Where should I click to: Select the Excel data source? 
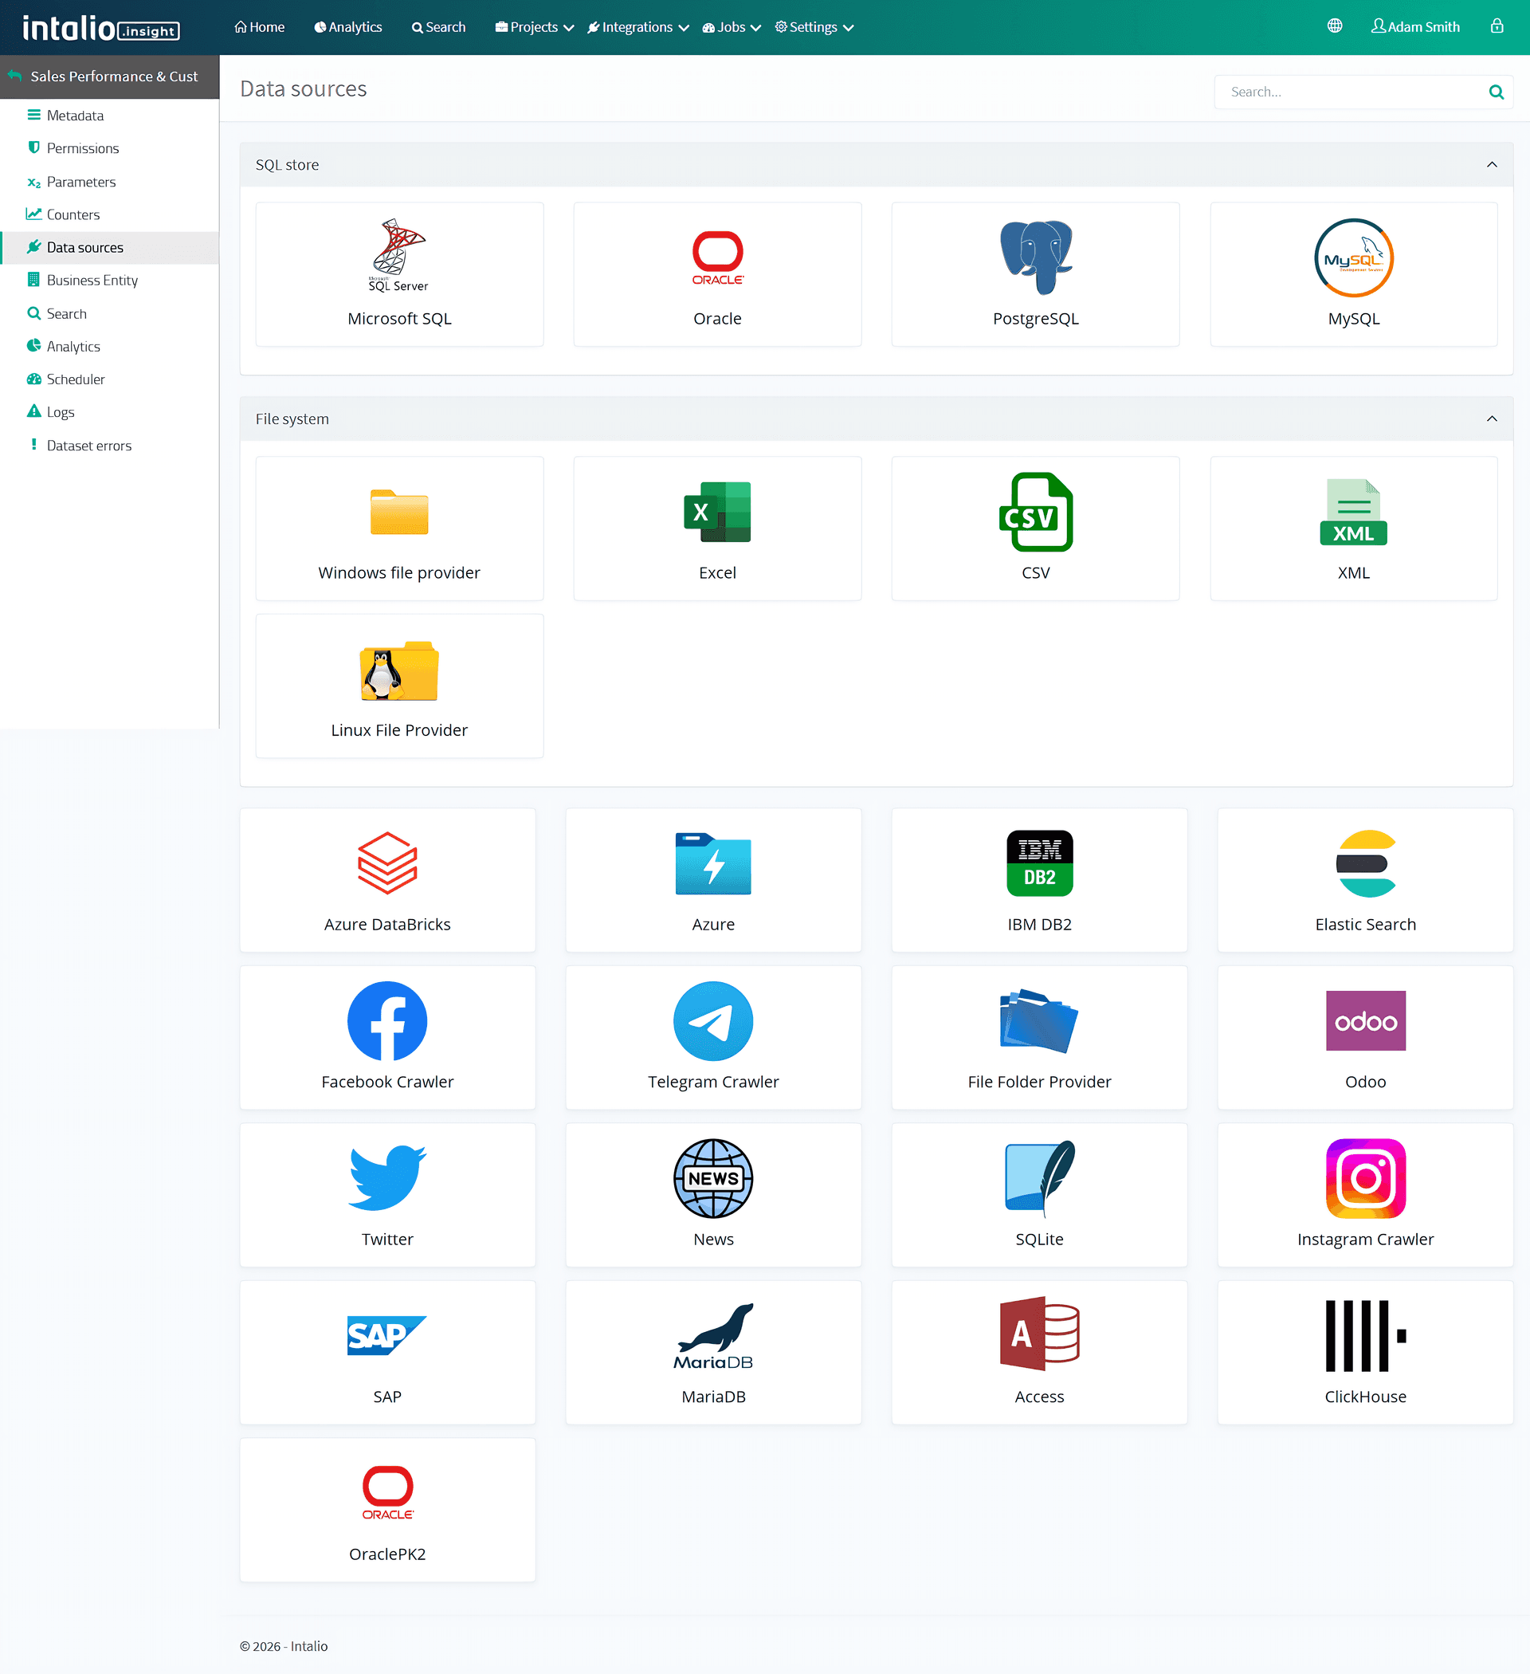tap(717, 529)
